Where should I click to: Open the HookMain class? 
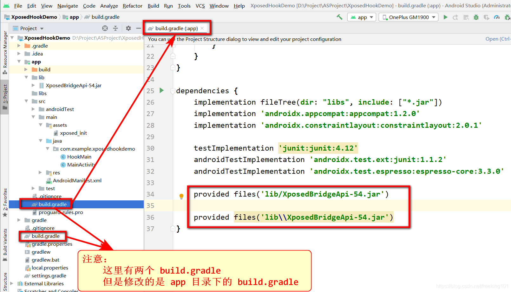click(x=79, y=157)
